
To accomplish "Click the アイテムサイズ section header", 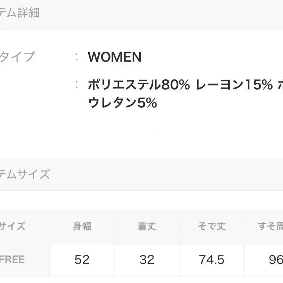I will click(24, 174).
